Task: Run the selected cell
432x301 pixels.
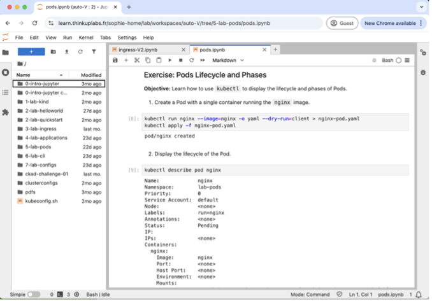Action: [170, 60]
